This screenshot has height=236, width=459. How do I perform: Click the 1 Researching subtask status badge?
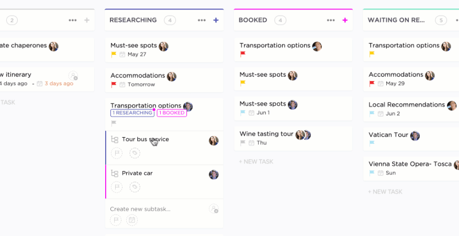click(132, 113)
